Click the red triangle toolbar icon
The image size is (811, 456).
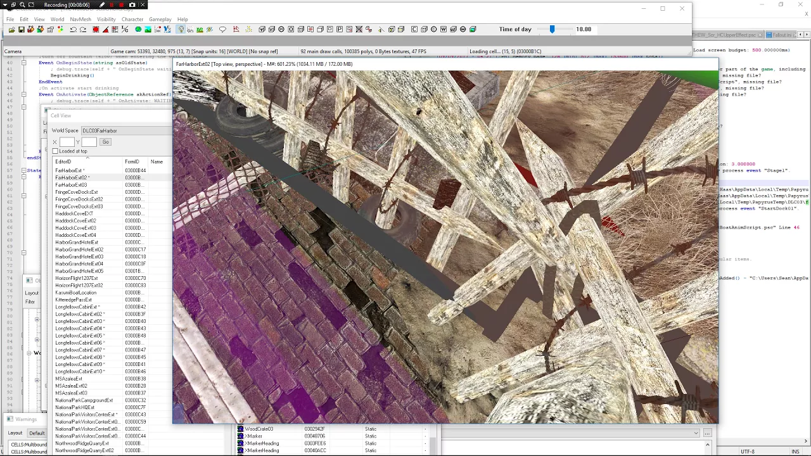tap(106, 29)
